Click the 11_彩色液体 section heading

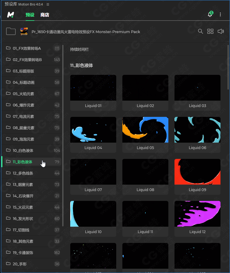click(x=82, y=65)
